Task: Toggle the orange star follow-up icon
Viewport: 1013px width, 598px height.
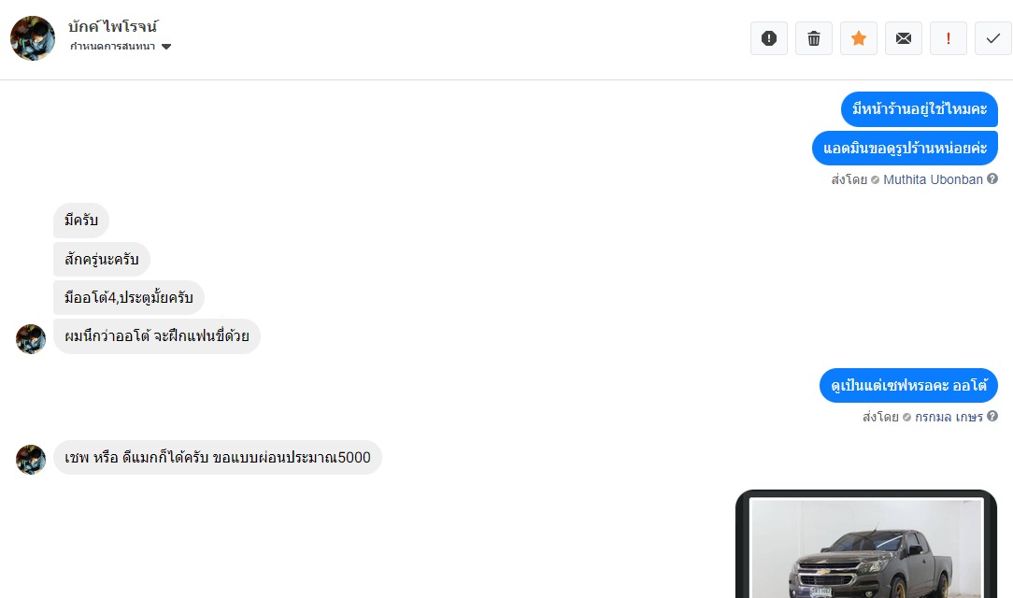Action: pyautogui.click(x=859, y=38)
